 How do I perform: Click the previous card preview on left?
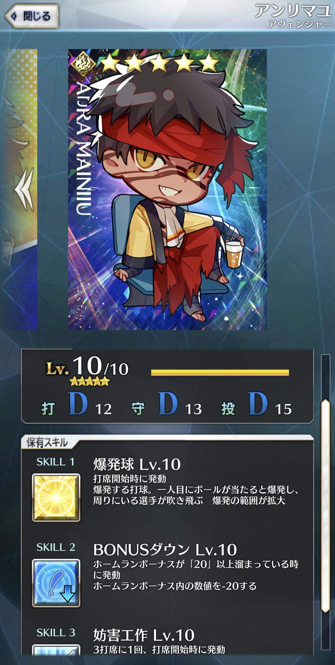pyautogui.click(x=19, y=190)
